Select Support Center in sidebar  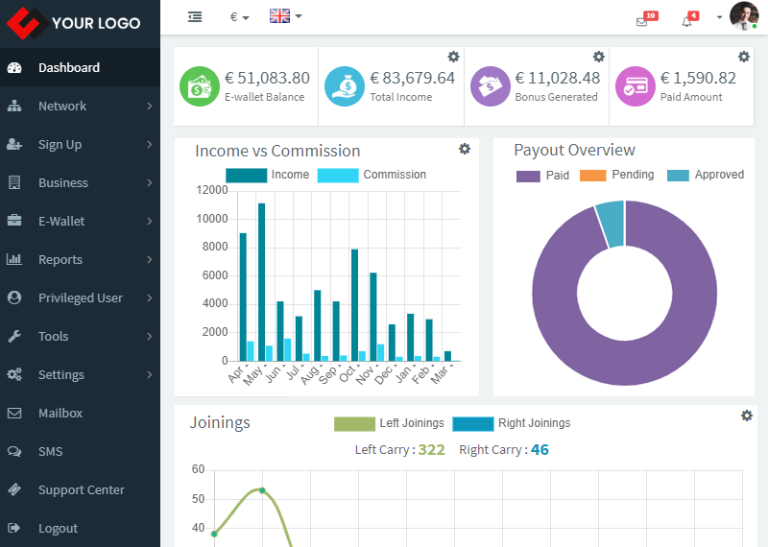click(81, 489)
